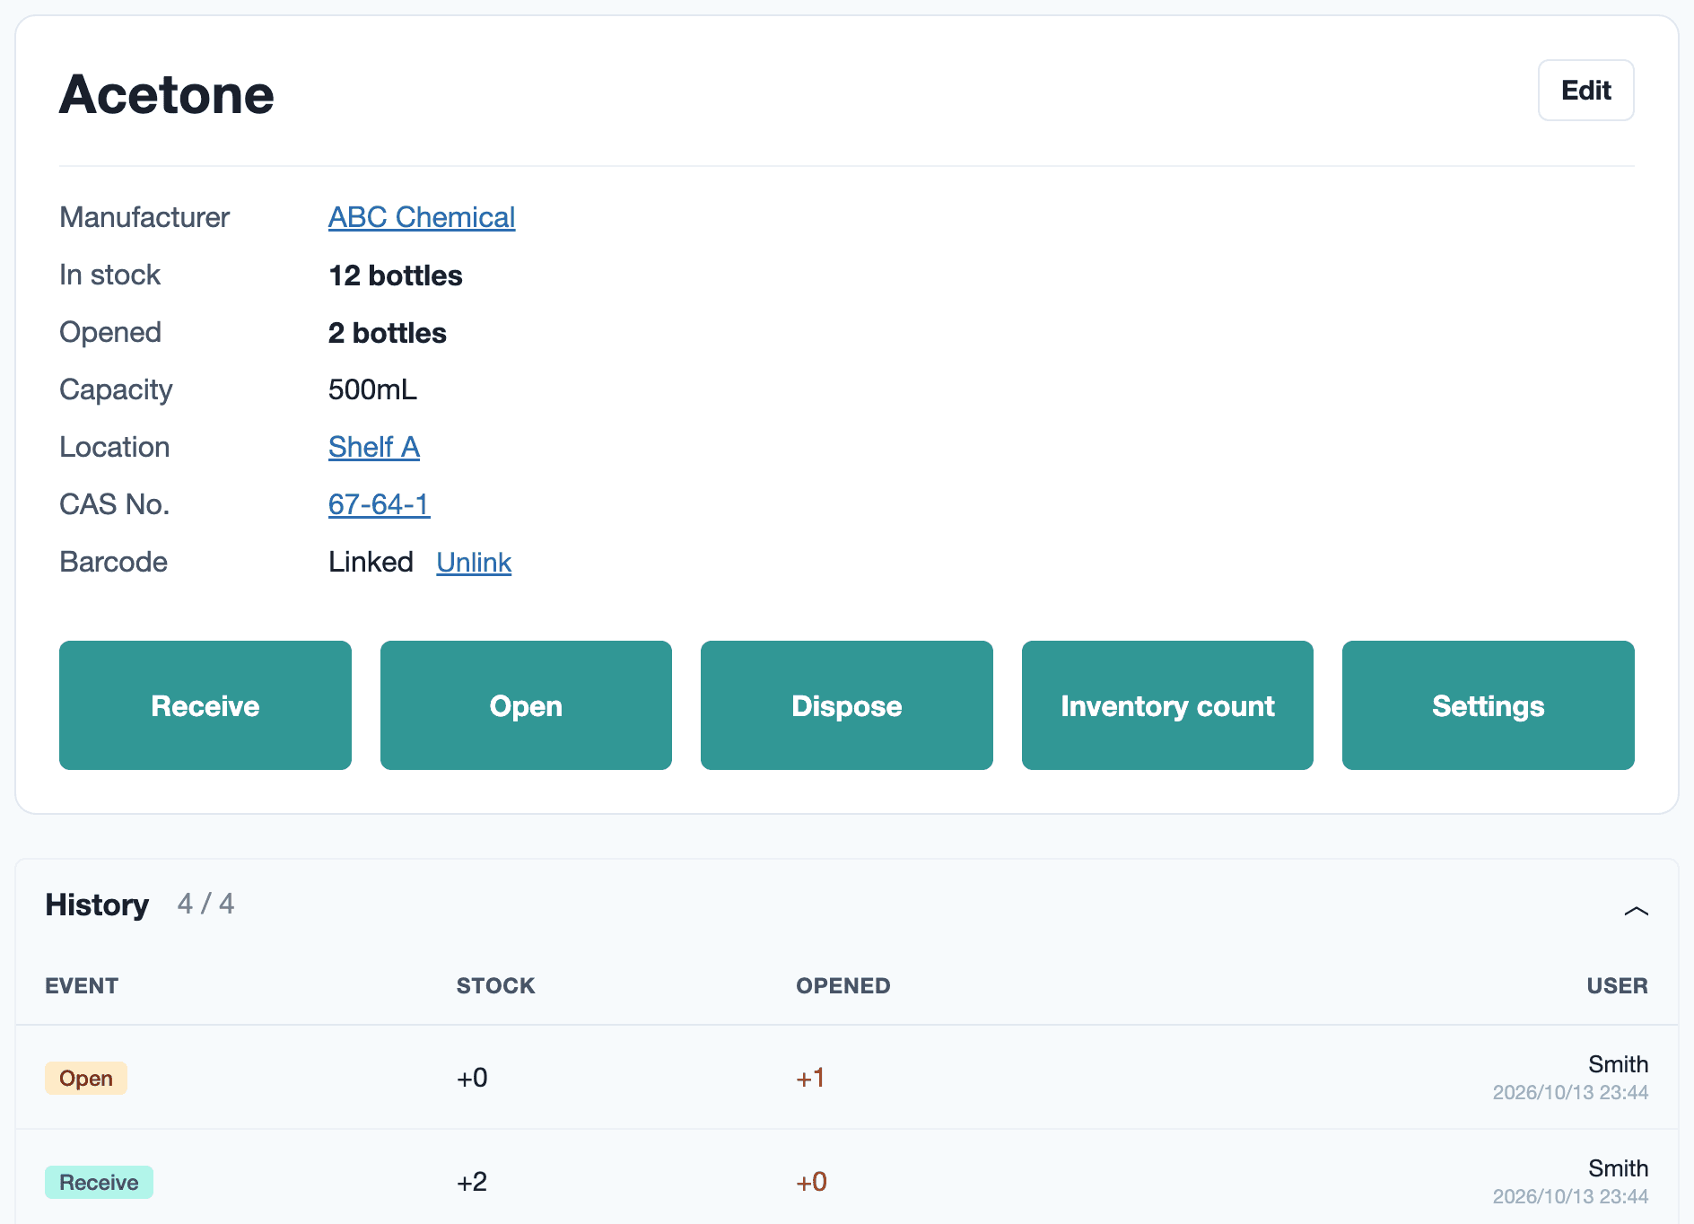Click the Dispose button
The width and height of the screenshot is (1694, 1224).
847,705
